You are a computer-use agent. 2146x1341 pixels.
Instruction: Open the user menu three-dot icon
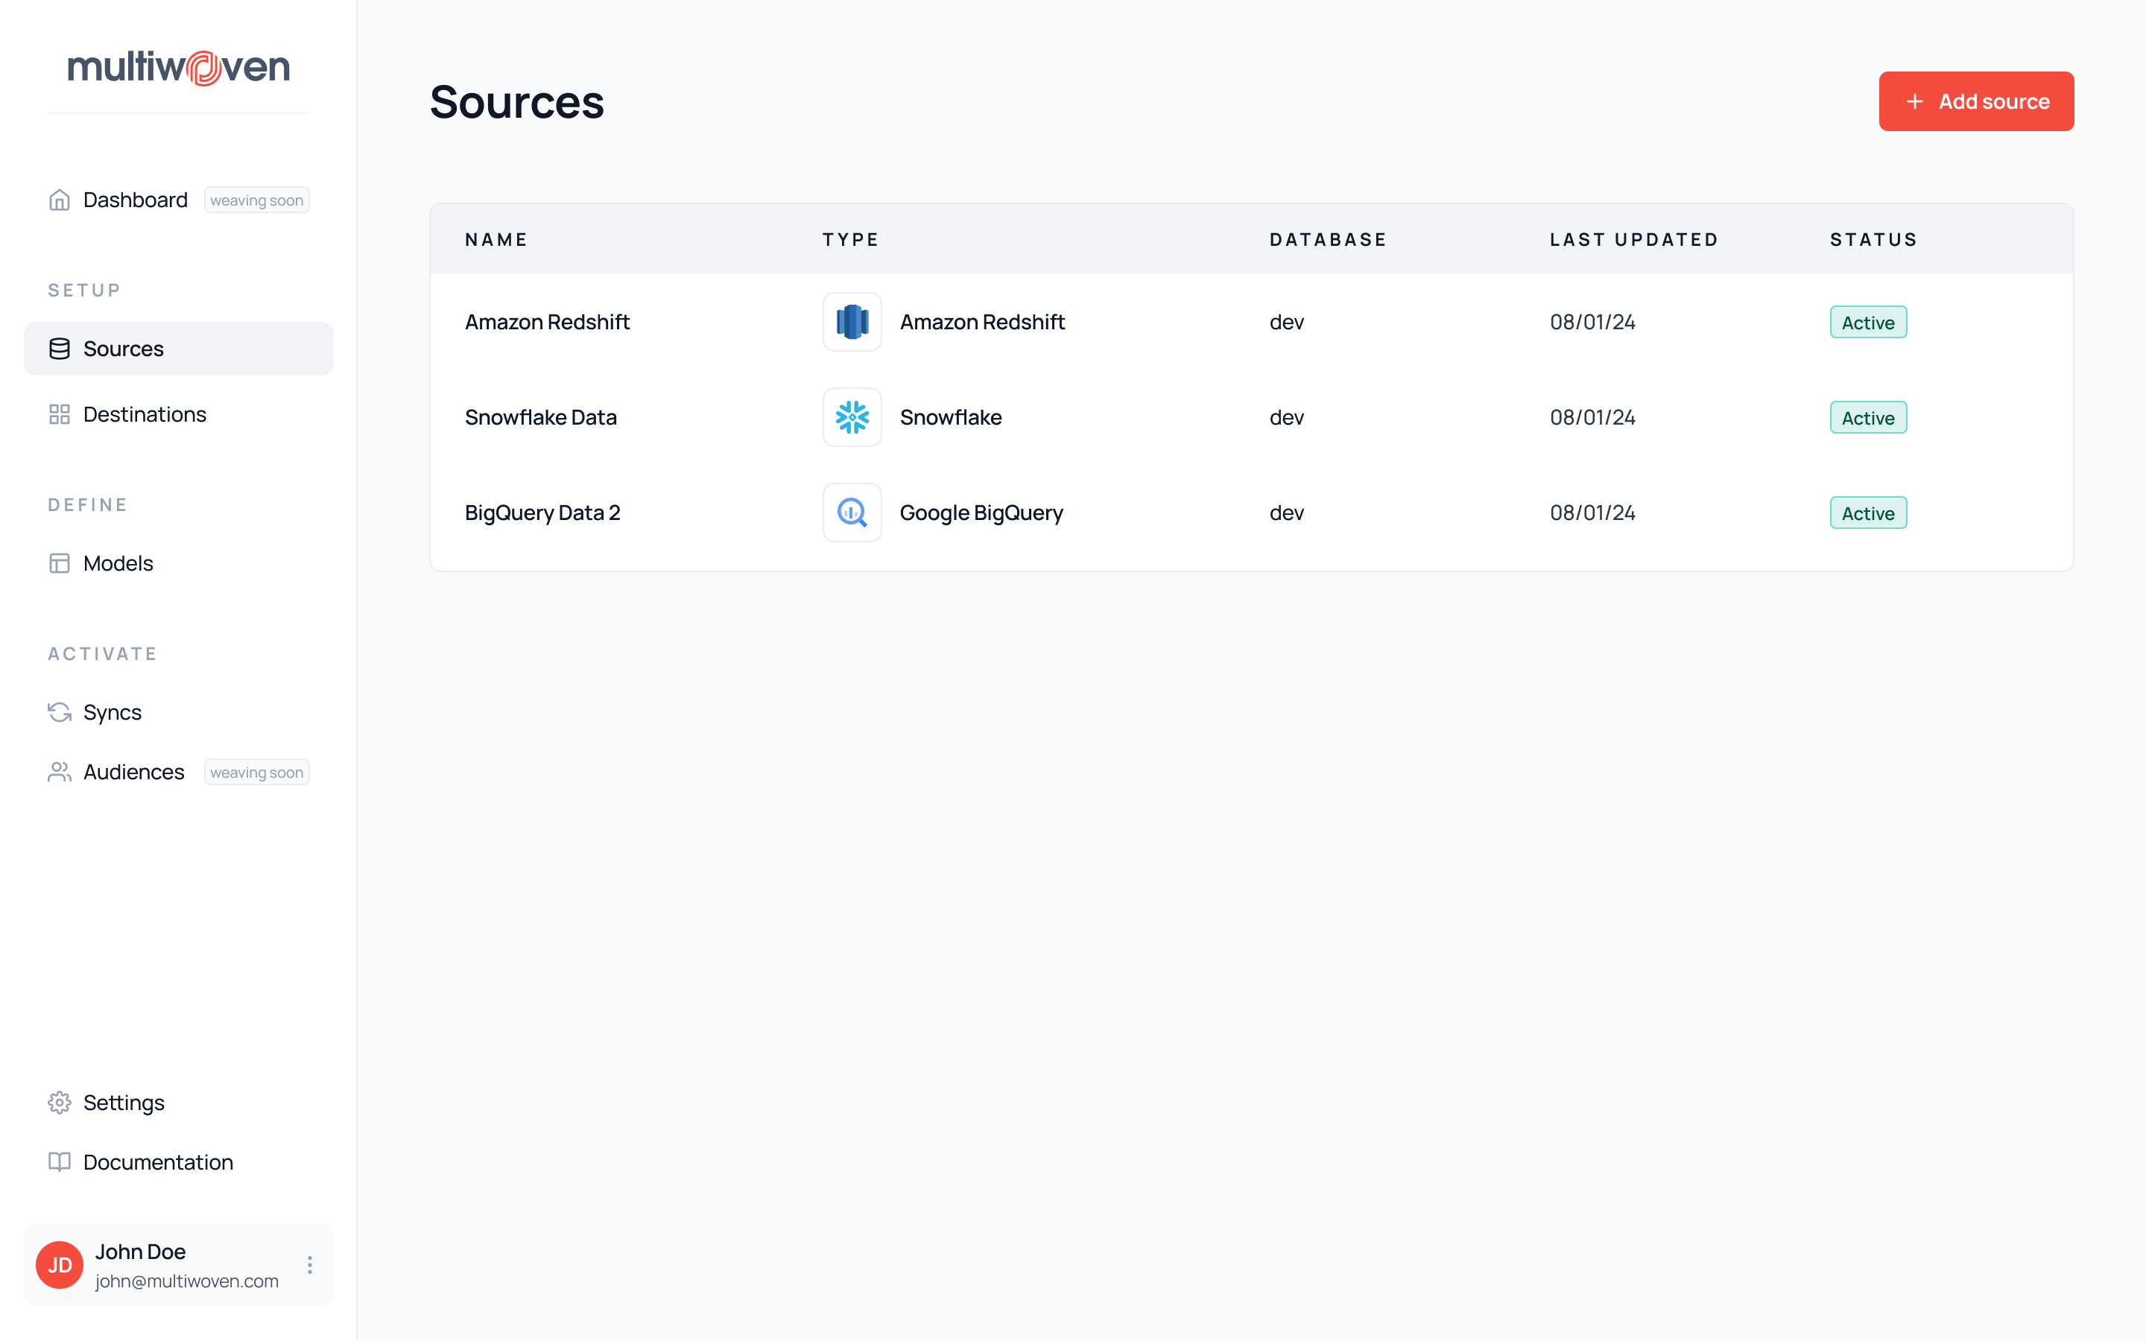point(309,1265)
